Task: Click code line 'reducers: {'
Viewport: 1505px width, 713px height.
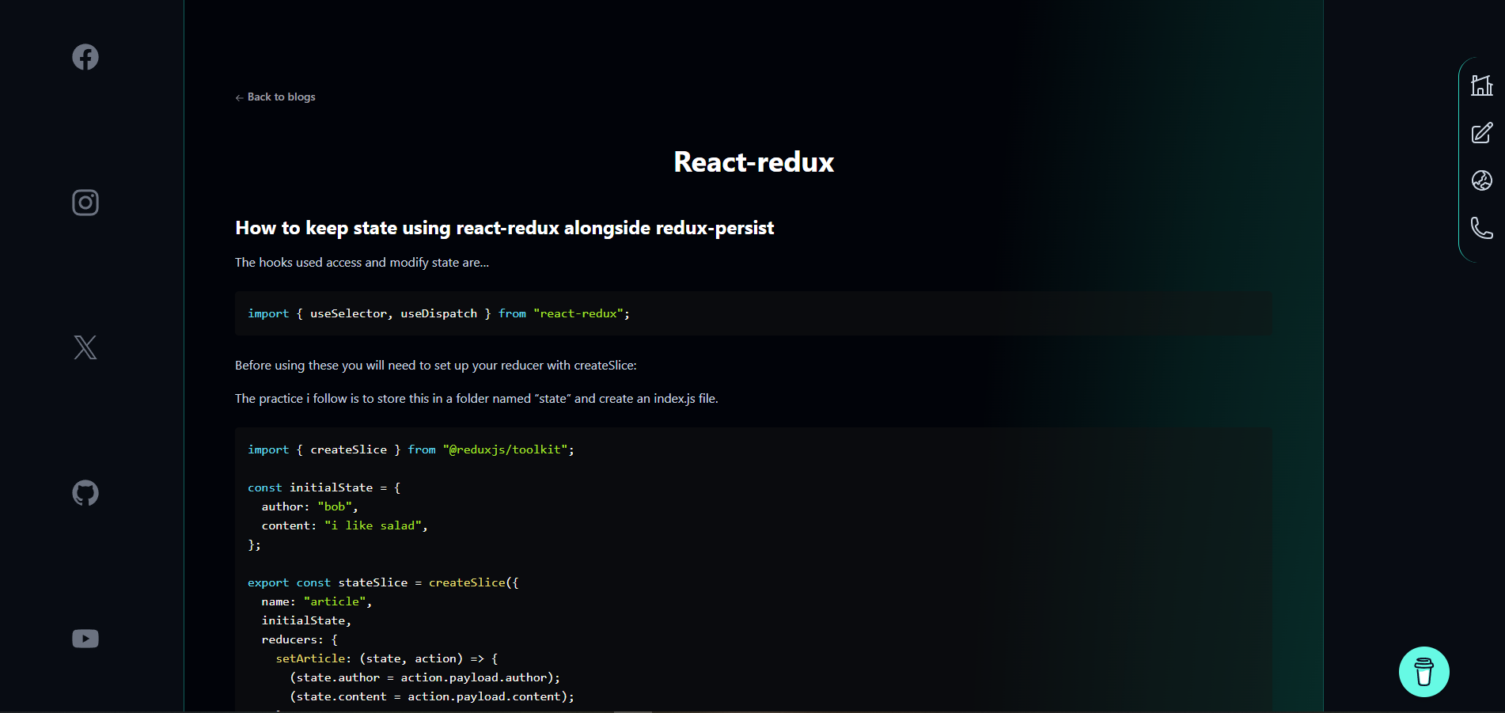Action: (300, 639)
